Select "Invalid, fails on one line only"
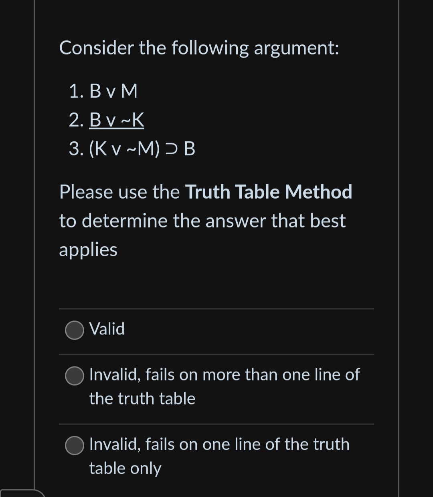 (74, 445)
